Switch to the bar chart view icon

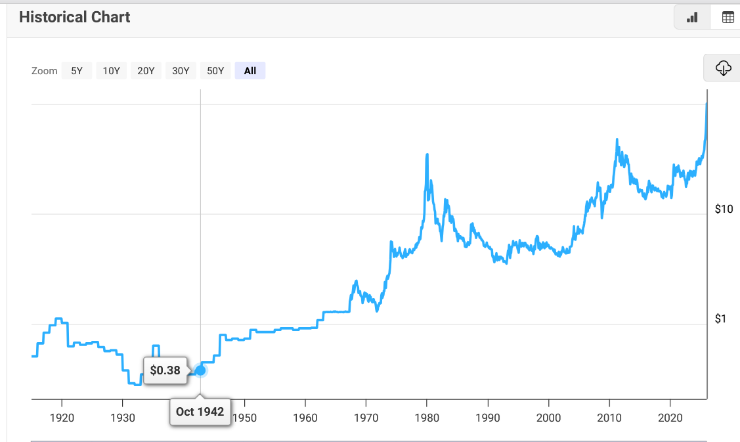[692, 18]
